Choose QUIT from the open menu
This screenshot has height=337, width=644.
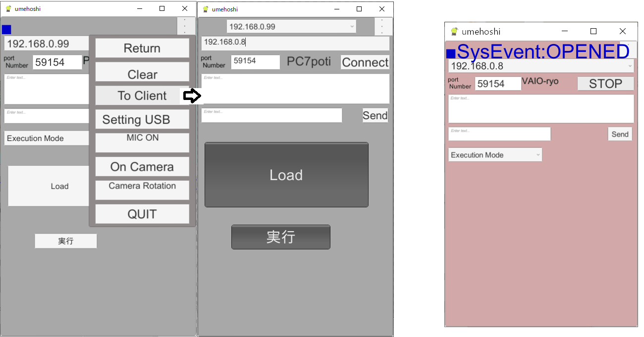pos(142,214)
